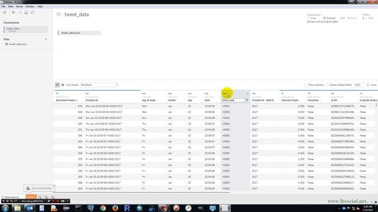Switch to the orange Sheet 1 tab
Screen dimensions: 378x212
[x=31, y=197]
